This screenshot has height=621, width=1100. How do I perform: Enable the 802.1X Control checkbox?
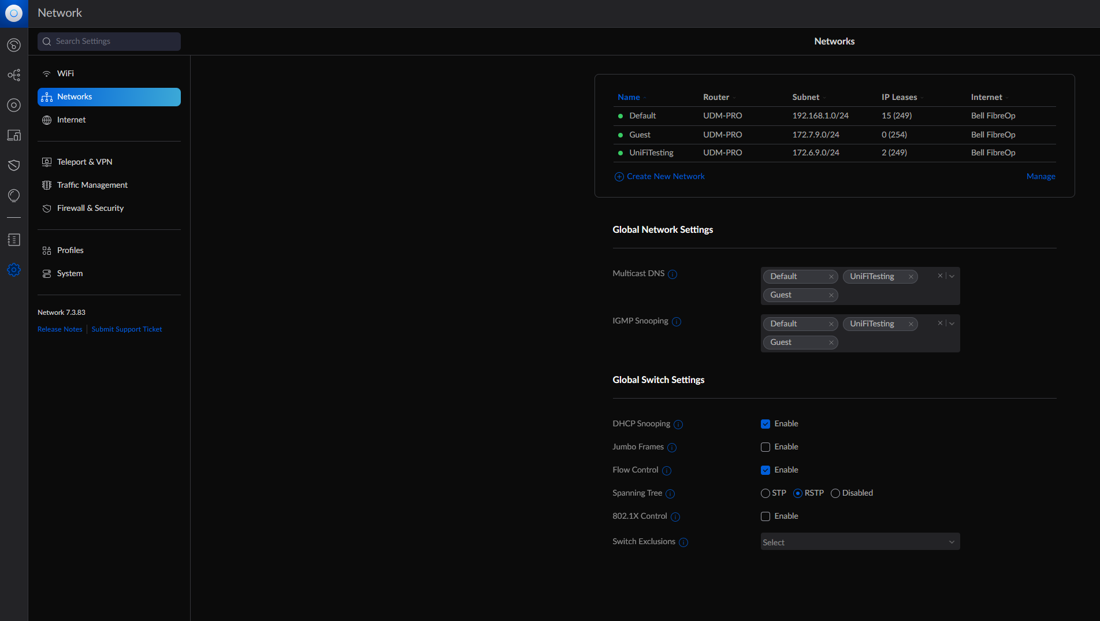[765, 516]
